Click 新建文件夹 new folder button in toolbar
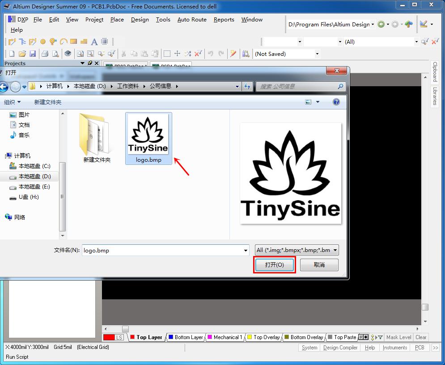Viewport: 445px width, 365px height. coord(48,102)
